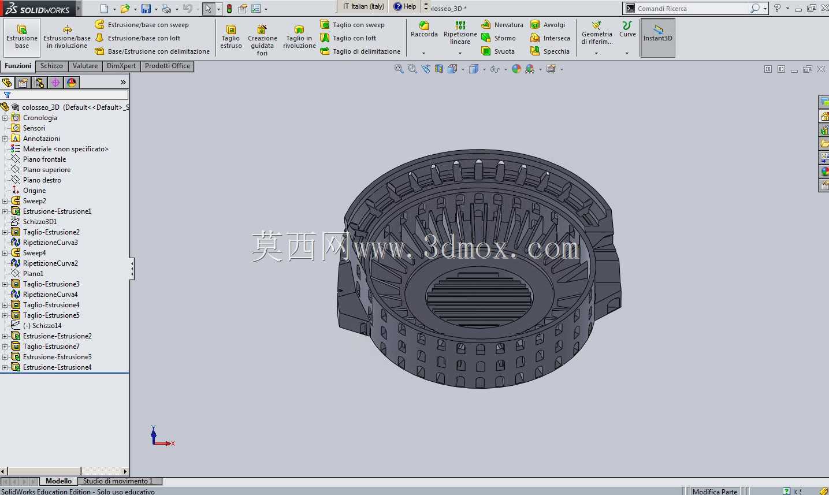Activate the Taglio estruso tool

[231, 38]
